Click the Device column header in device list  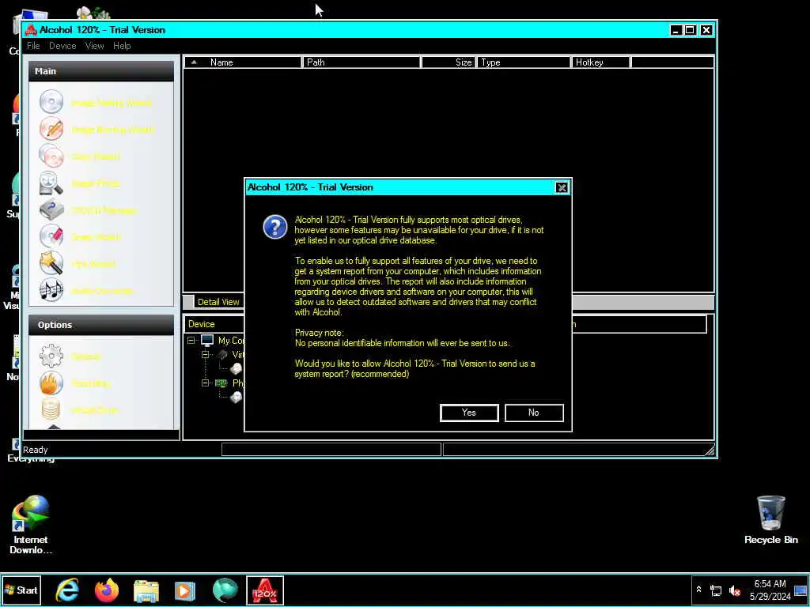pyautogui.click(x=214, y=324)
